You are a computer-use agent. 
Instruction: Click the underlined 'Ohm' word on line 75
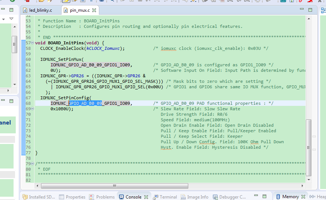coord(254,142)
